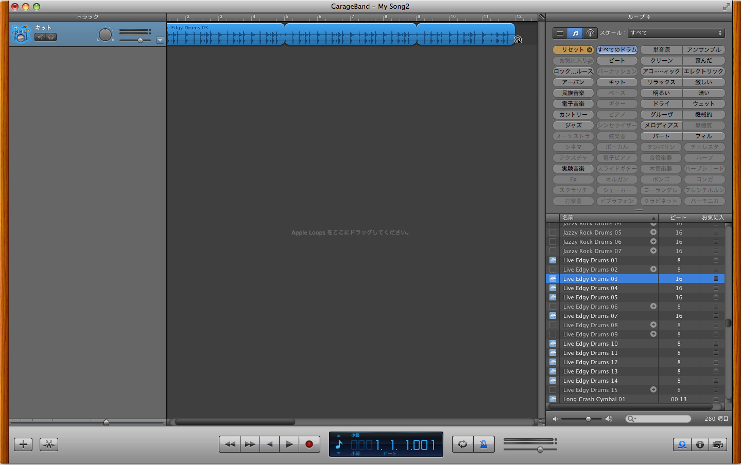This screenshot has width=741, height=465.
Task: Download Live Edgy Drums 02 via arrow icon
Action: coord(653,269)
